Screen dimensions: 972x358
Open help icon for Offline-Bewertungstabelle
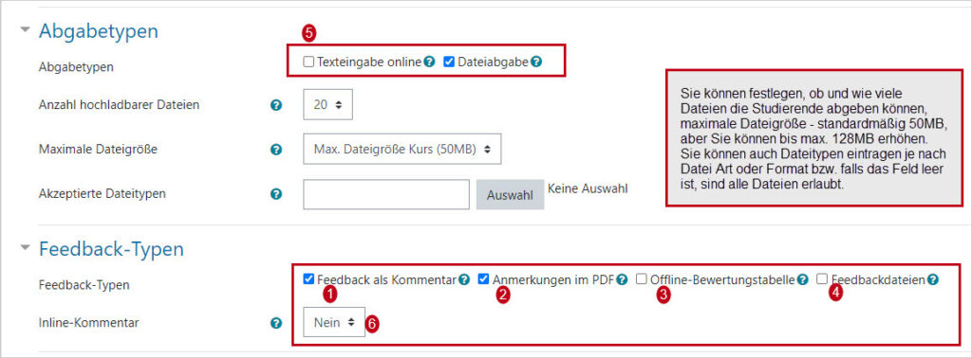(x=803, y=279)
